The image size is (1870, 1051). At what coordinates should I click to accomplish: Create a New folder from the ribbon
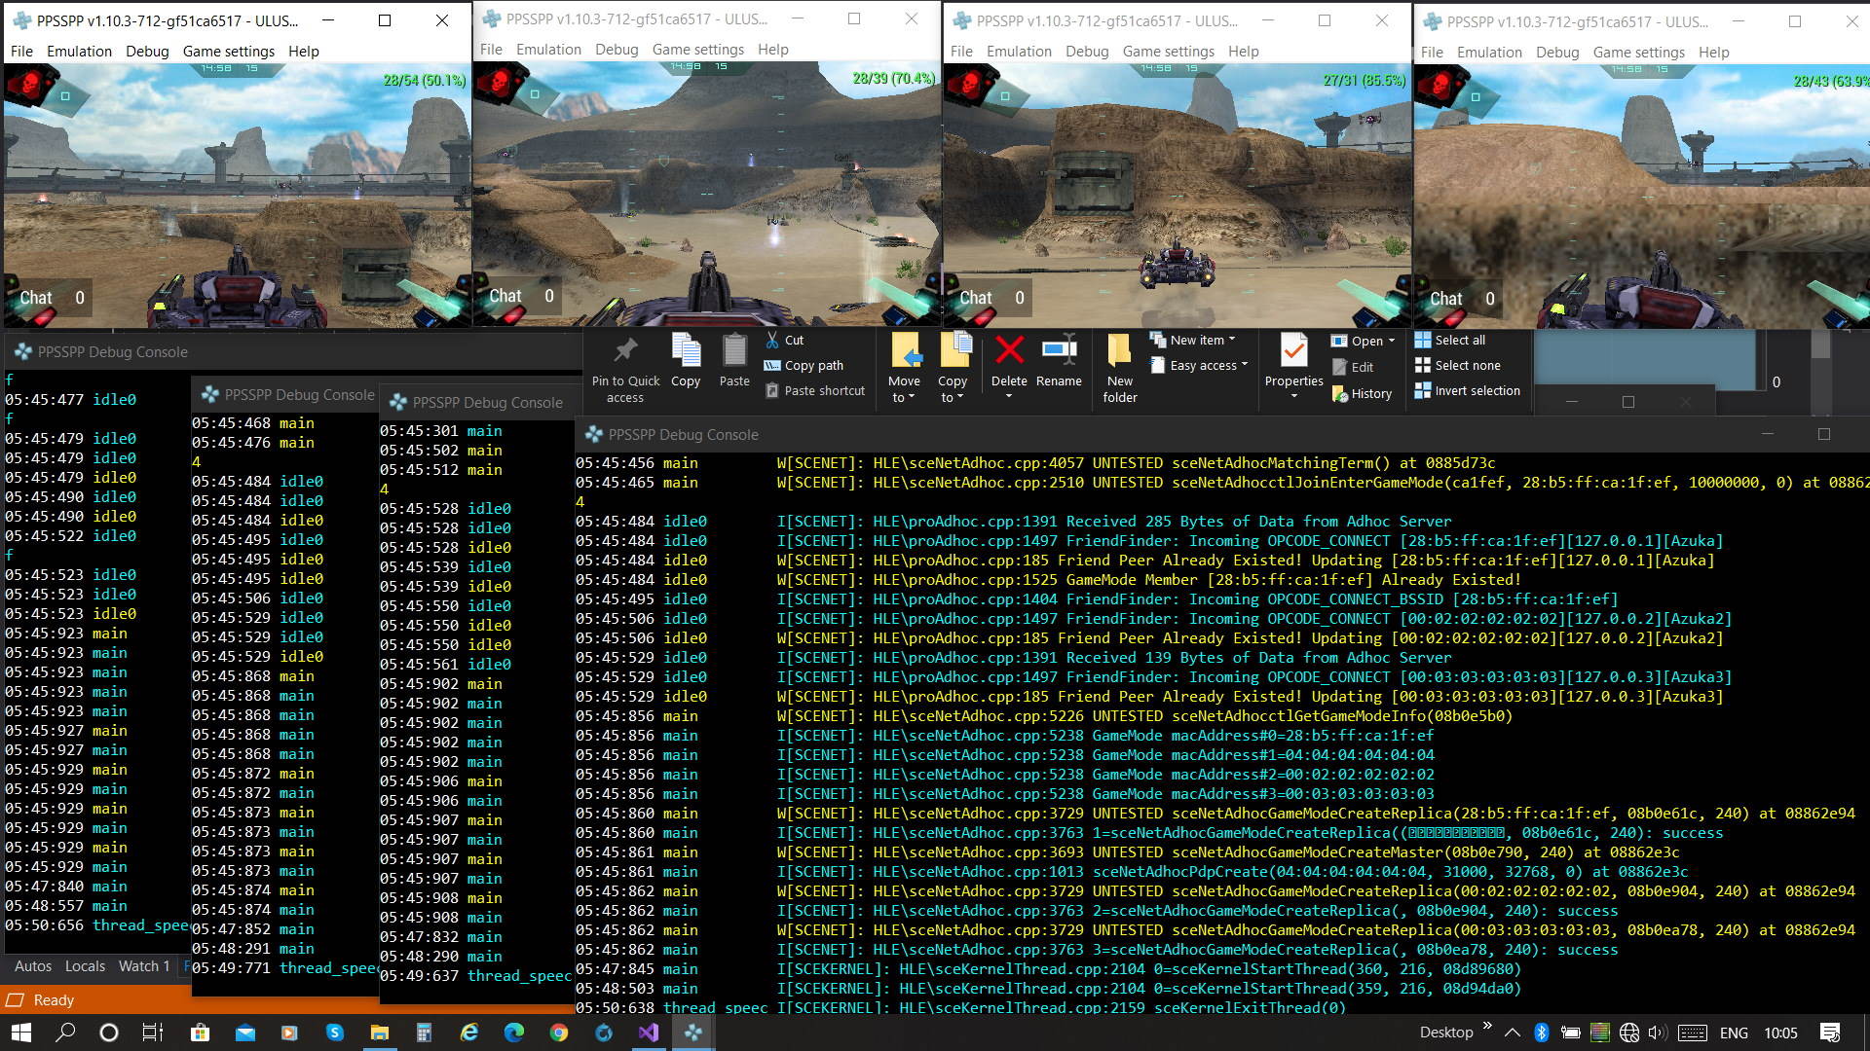click(1120, 368)
